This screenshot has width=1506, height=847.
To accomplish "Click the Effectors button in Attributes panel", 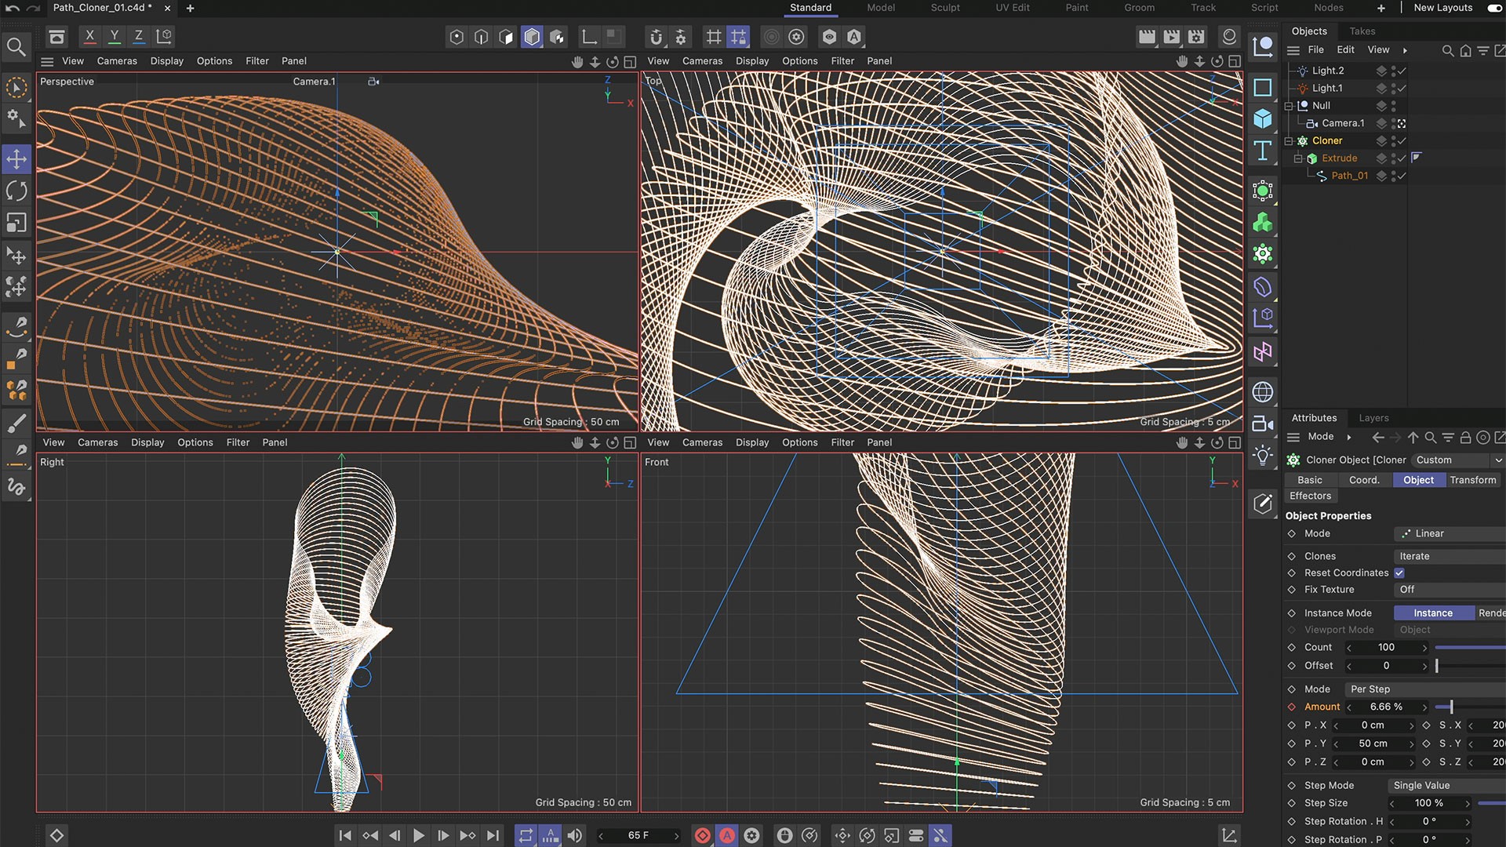I will tap(1310, 496).
